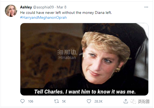Follow the #HarryandMeghanonOprah hashtag
This screenshot has height=108, width=154.
pos(43,17)
